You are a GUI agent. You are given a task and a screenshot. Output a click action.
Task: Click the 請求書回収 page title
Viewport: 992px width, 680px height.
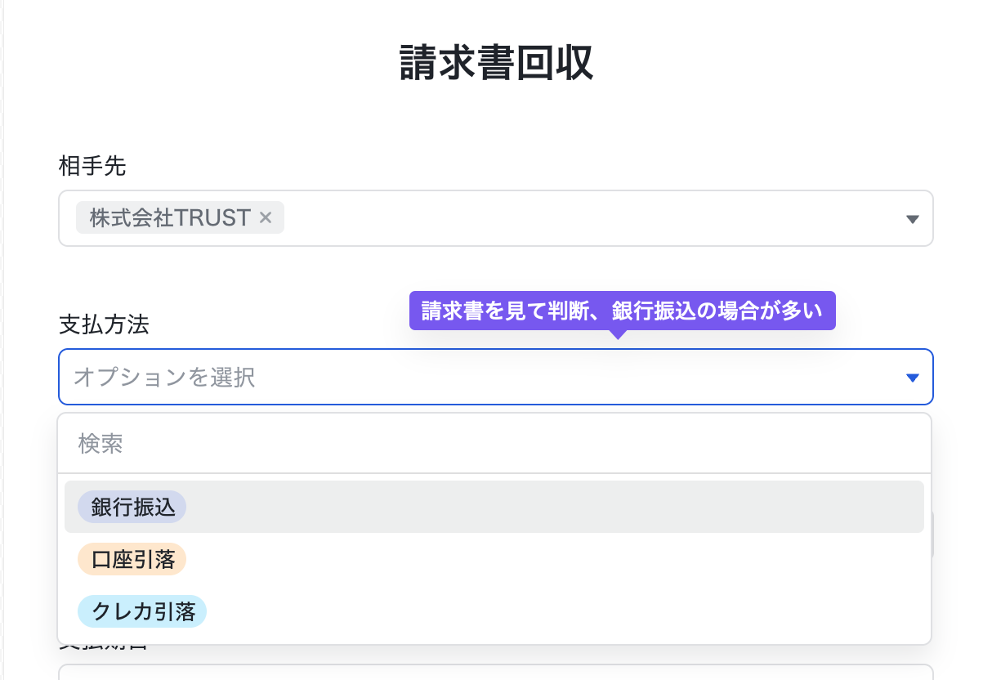[x=495, y=62]
